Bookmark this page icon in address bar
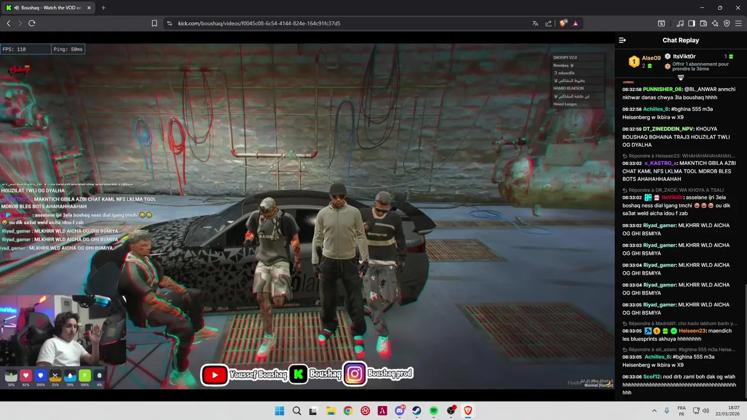The image size is (747, 420). pyautogui.click(x=155, y=23)
